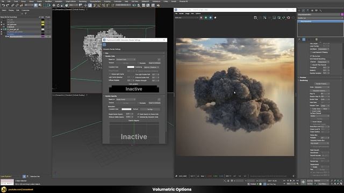Click Shadow Strength value field
The width and height of the screenshot is (344, 193).
pos(155,80)
